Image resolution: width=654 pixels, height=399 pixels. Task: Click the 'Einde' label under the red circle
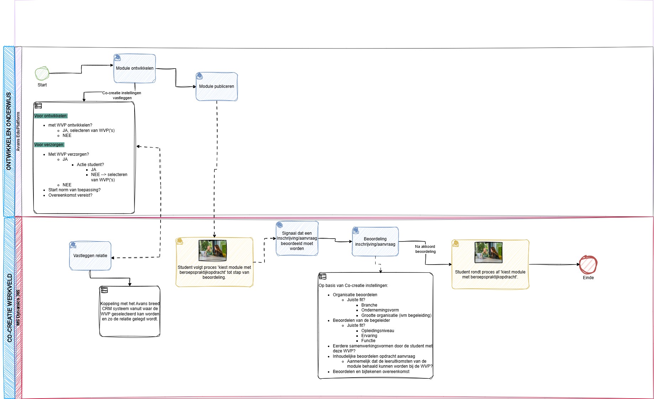pyautogui.click(x=588, y=278)
